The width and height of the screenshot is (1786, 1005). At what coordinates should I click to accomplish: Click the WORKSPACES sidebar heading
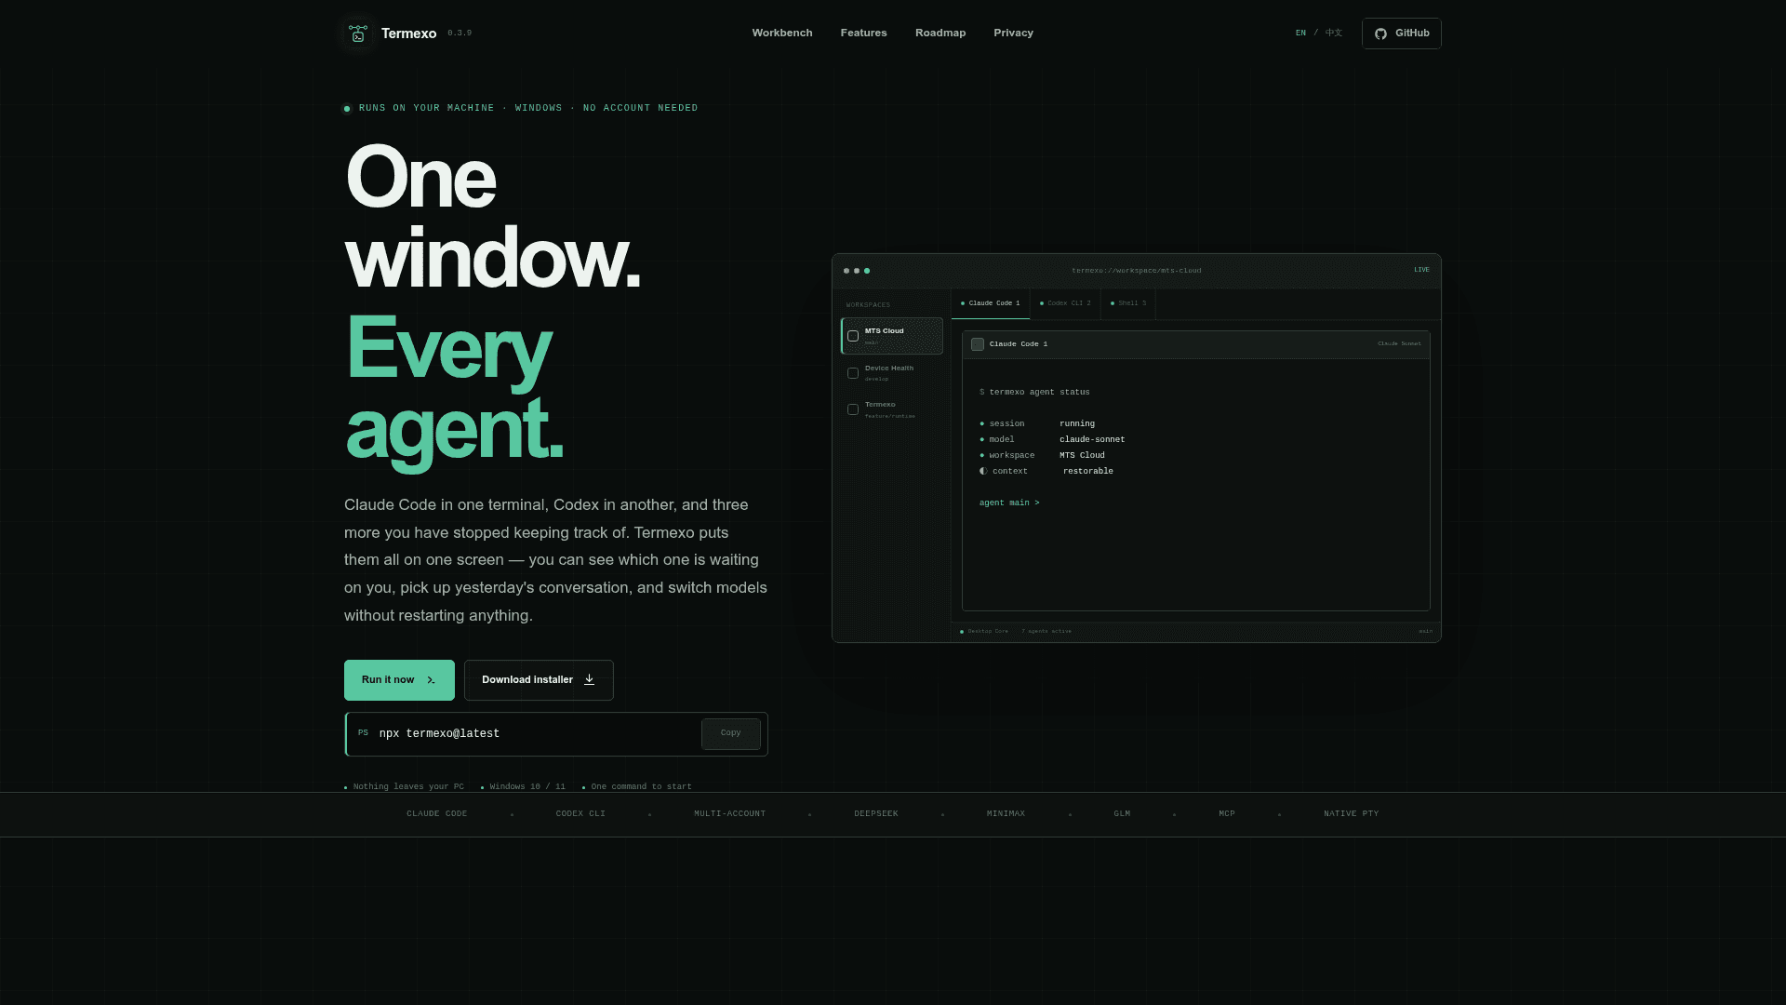[868, 305]
